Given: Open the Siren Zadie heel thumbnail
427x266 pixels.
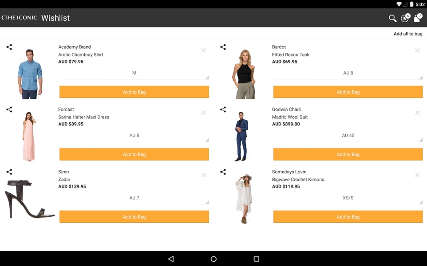Looking at the screenshot, I should pos(29,199).
